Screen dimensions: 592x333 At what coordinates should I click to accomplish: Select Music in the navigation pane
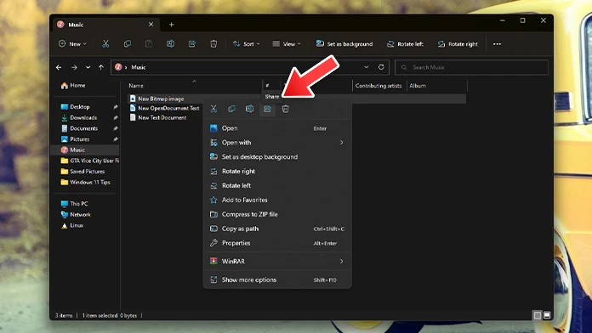[x=85, y=150]
